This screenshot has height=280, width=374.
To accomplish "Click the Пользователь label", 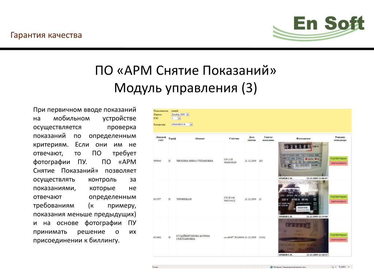I will click(161, 111).
